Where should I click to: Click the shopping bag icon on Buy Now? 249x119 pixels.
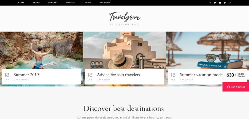pyautogui.click(x=228, y=87)
